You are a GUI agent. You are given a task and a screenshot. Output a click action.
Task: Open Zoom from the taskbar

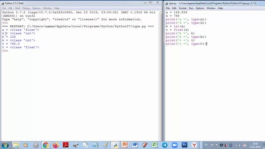pos(174,145)
